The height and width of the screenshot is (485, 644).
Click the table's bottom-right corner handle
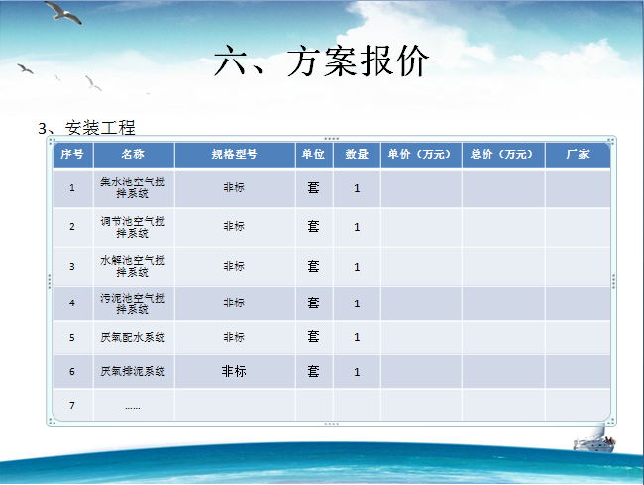pyautogui.click(x=611, y=422)
